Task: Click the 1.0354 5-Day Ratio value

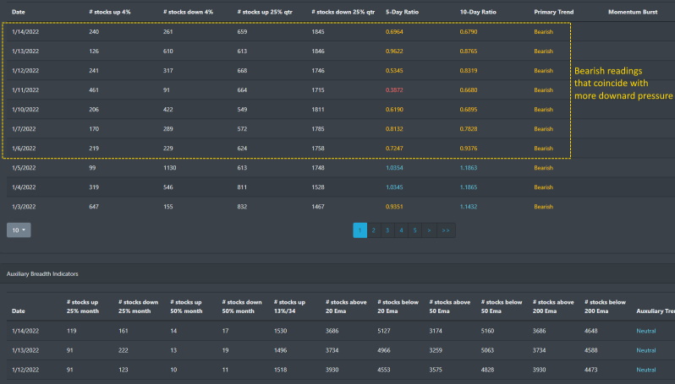Action: [x=394, y=168]
